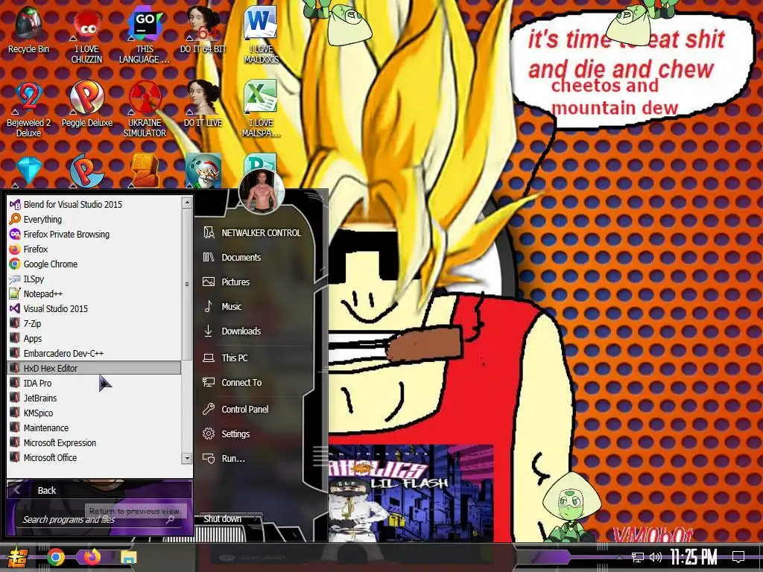Click the programs list scrollbar down arrow
The height and width of the screenshot is (572, 763).
click(x=187, y=458)
